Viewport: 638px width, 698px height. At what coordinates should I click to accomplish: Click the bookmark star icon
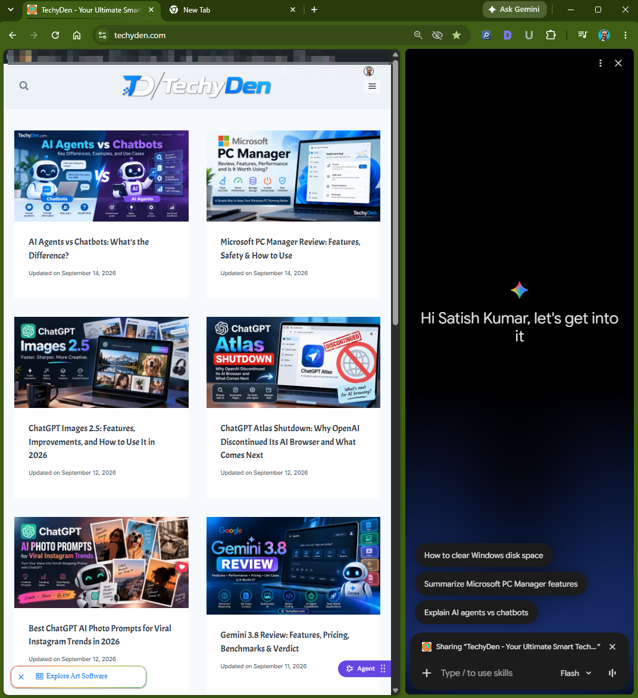[x=456, y=35]
